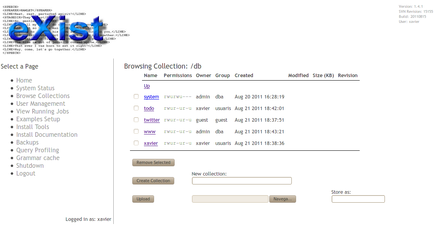Open the twitter collection link
The width and height of the screenshot is (440, 236).
[x=152, y=120]
